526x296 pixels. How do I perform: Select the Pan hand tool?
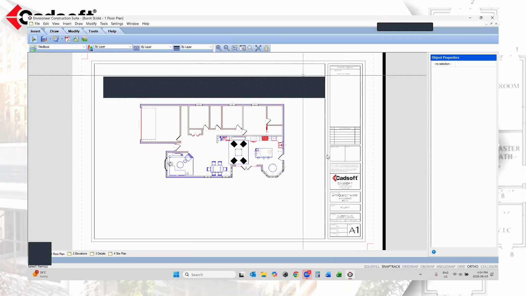pyautogui.click(x=266, y=48)
